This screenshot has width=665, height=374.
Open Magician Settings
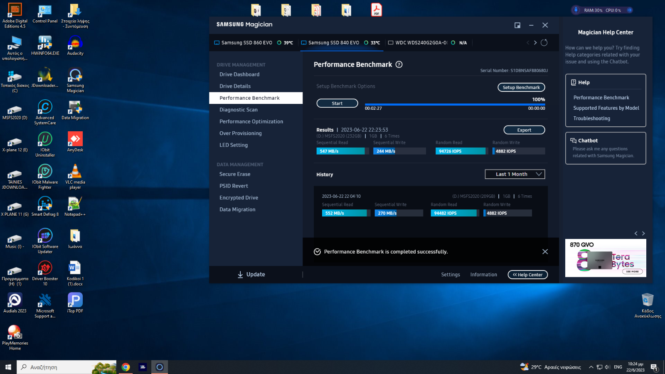tap(451, 275)
